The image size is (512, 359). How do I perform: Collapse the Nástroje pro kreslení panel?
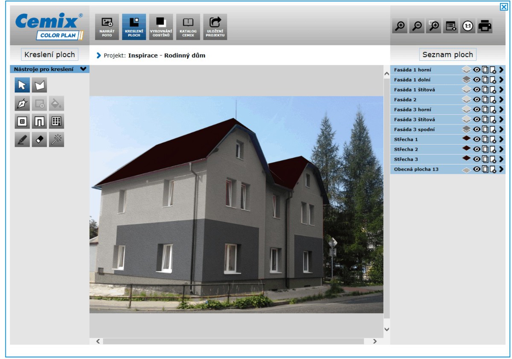tap(83, 69)
